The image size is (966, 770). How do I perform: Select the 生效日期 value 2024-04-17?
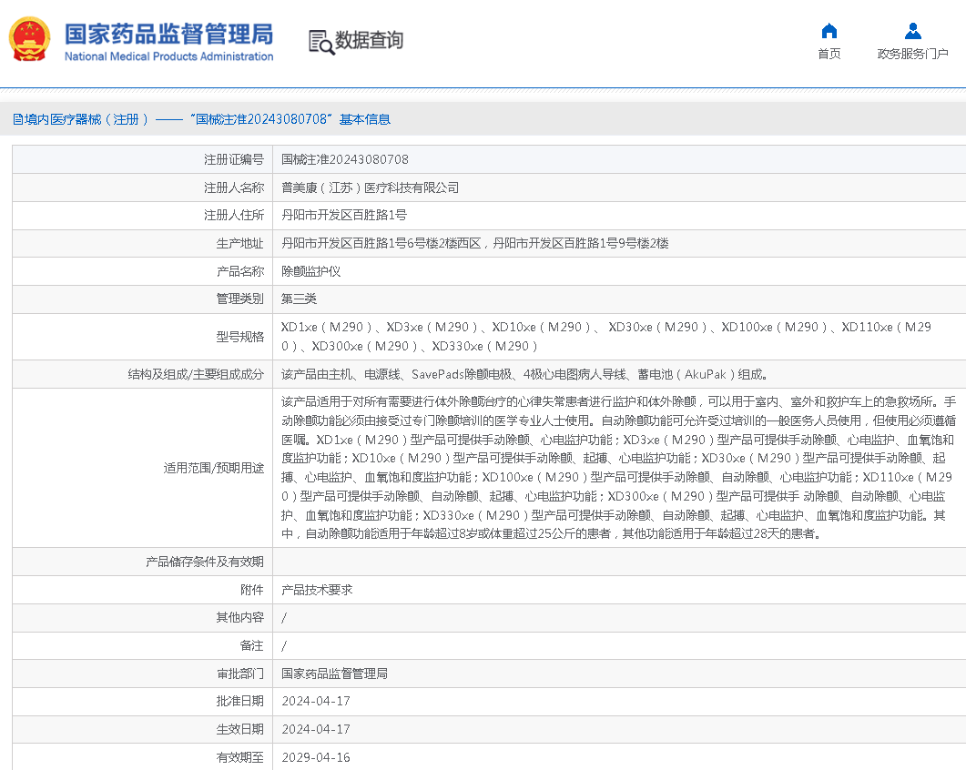click(x=316, y=729)
